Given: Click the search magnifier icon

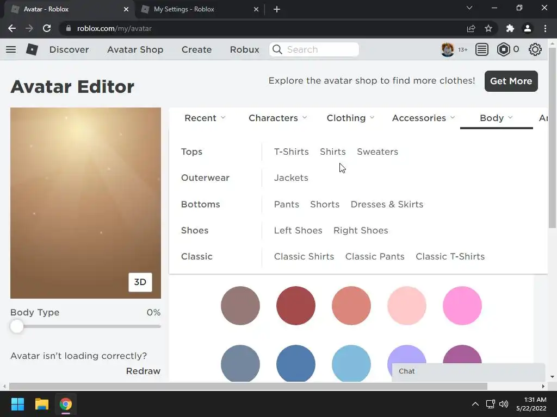Looking at the screenshot, I should click(277, 49).
